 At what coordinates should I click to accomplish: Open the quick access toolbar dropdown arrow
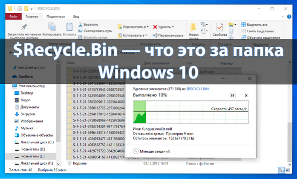pyautogui.click(x=32, y=9)
